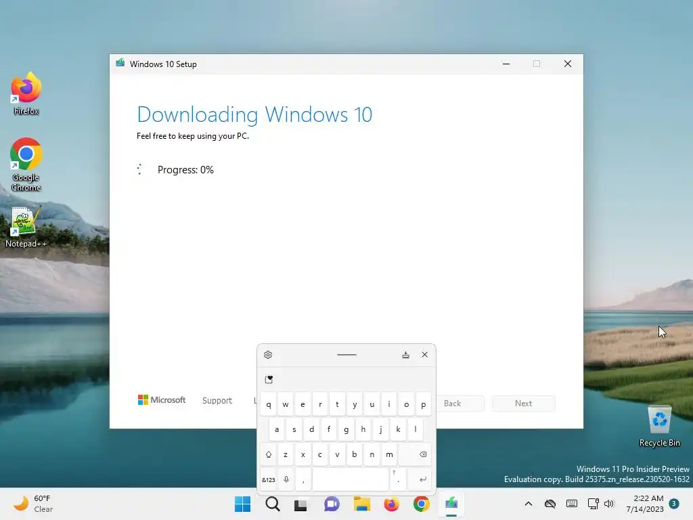The height and width of the screenshot is (520, 693).
Task: Tap the period key on touch keyboard
Action: (x=398, y=479)
